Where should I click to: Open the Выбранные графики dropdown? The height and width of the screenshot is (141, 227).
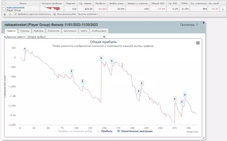point(66,37)
